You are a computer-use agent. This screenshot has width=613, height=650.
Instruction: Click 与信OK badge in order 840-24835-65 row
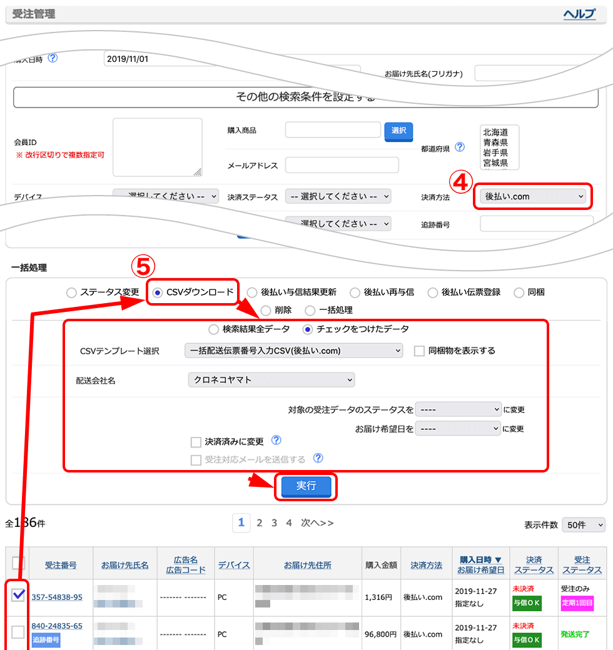[527, 640]
